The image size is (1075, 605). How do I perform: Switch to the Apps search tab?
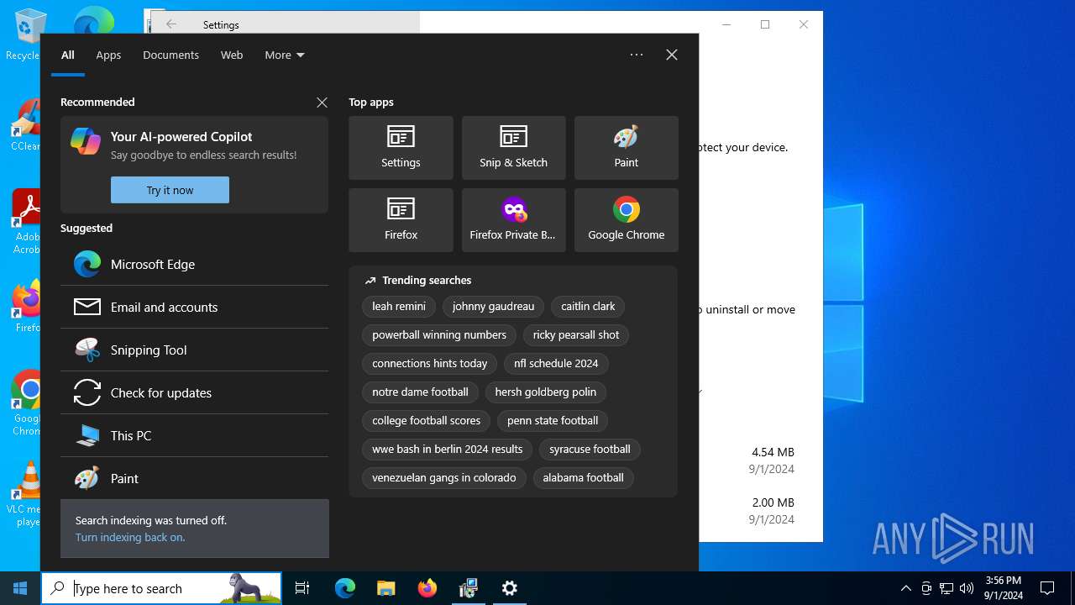(108, 55)
